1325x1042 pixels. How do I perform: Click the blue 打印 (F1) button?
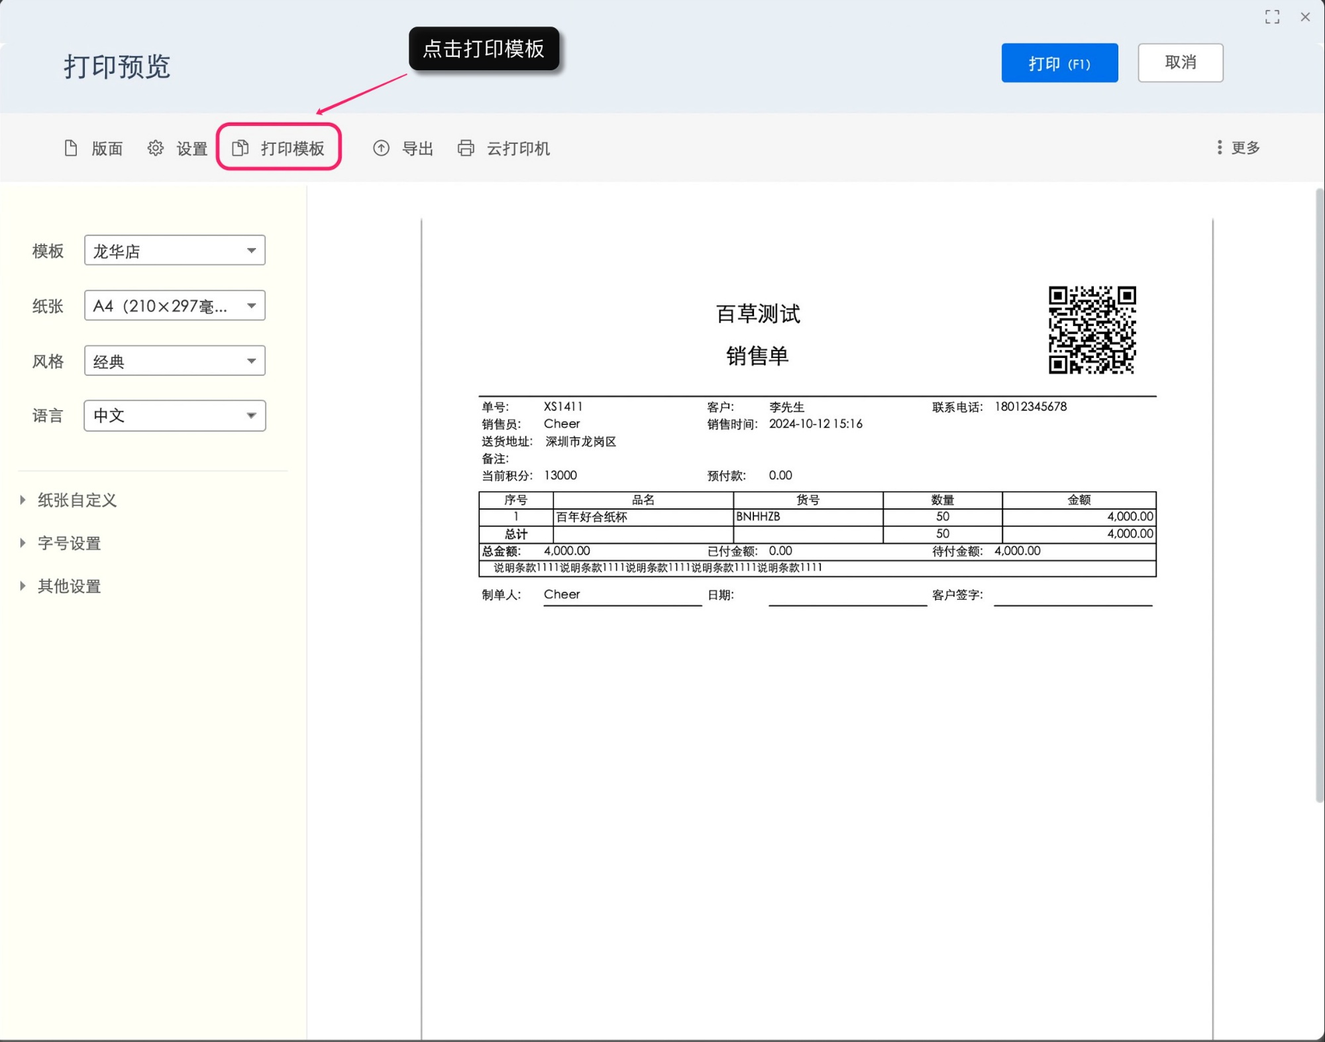1059,63
